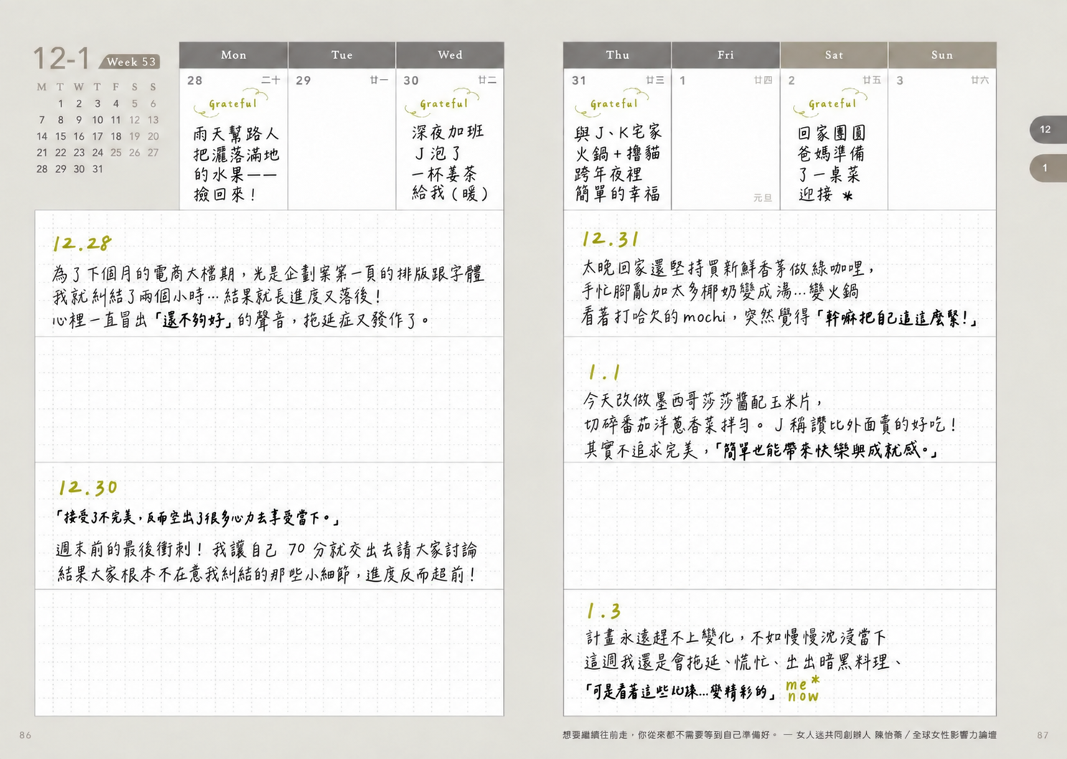Click the Wed column header
This screenshot has width=1067, height=759.
click(450, 55)
